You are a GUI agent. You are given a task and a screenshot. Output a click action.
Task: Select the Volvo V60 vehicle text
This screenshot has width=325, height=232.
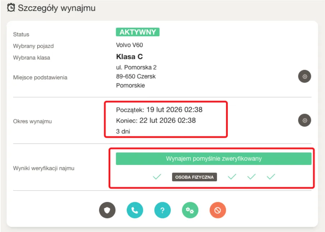pyautogui.click(x=129, y=45)
